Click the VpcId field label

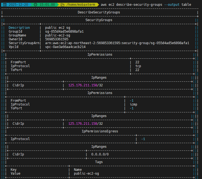(x=13, y=47)
